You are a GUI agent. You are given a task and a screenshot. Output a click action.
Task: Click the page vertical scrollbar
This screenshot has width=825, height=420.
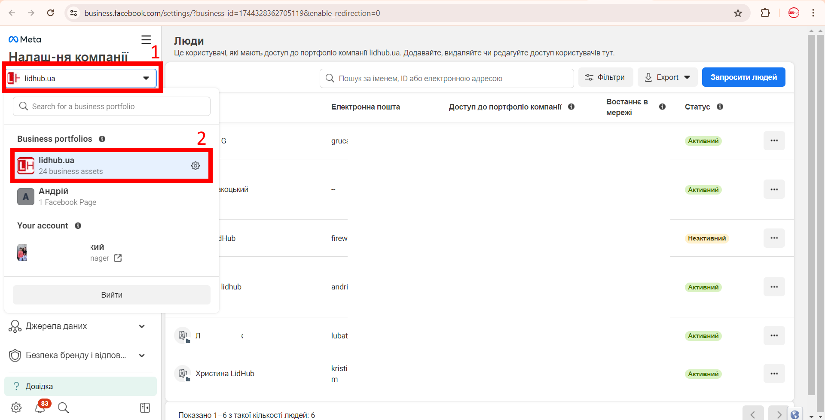coord(811,215)
